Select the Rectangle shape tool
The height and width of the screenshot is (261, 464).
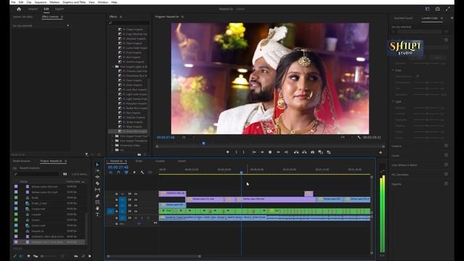97,202
